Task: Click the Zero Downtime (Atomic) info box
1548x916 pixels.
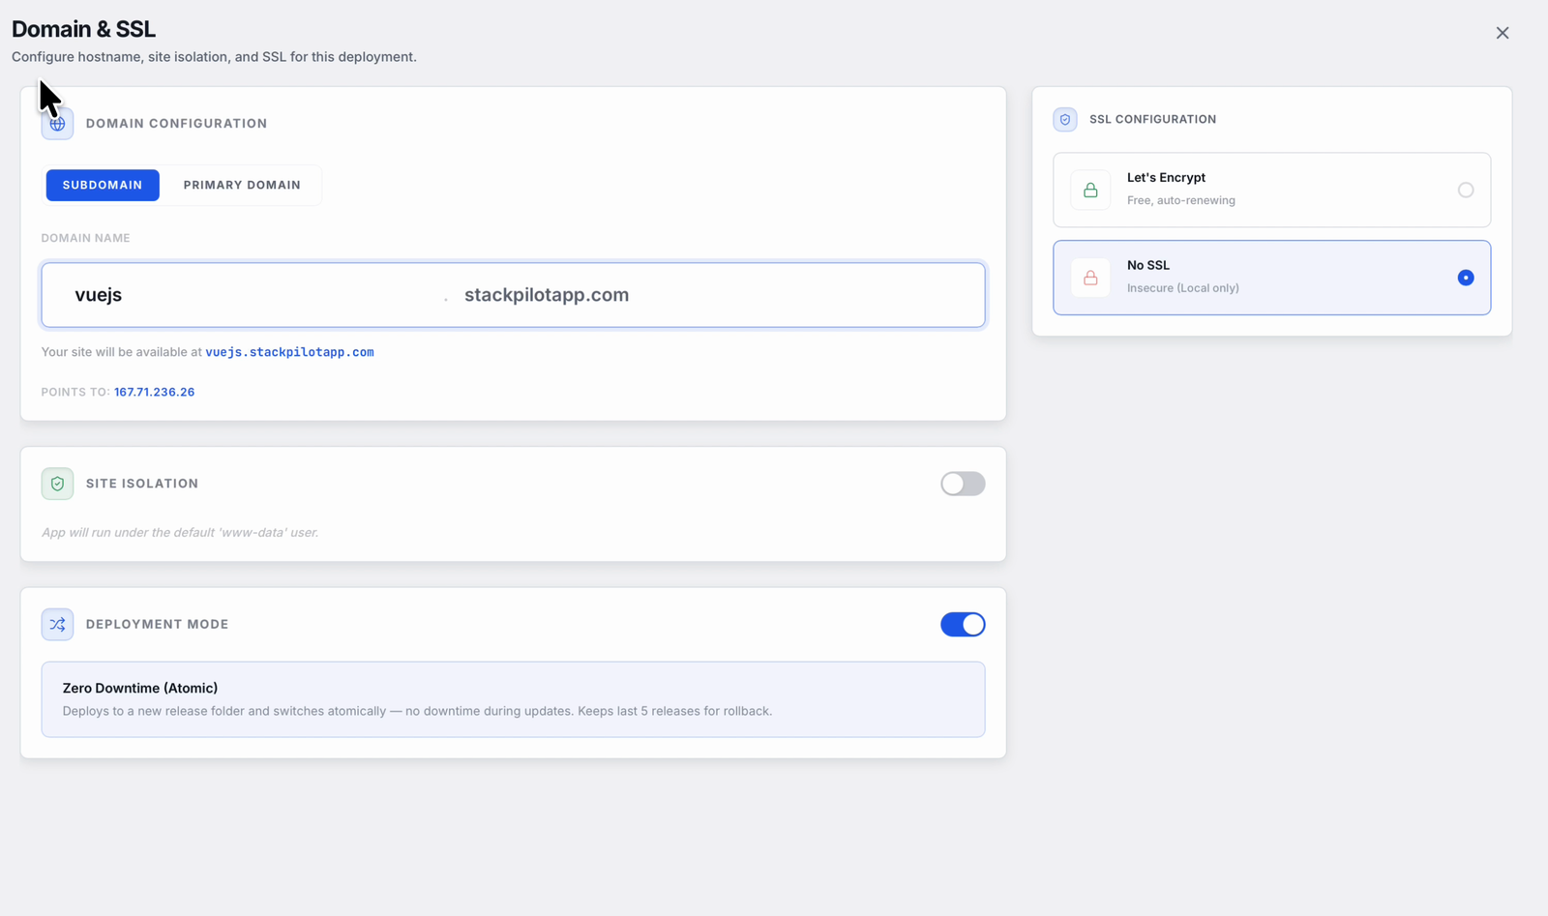Action: [513, 699]
